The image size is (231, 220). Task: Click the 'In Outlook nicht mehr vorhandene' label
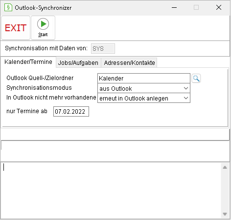tap(51, 98)
